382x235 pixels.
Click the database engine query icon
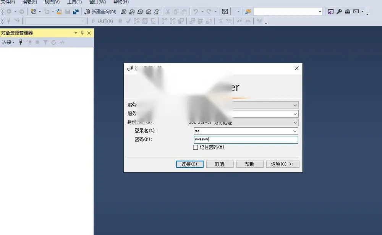point(124,11)
